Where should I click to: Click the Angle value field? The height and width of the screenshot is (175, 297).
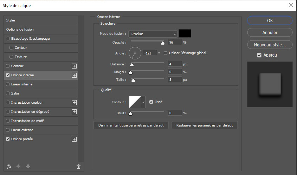[150, 53]
